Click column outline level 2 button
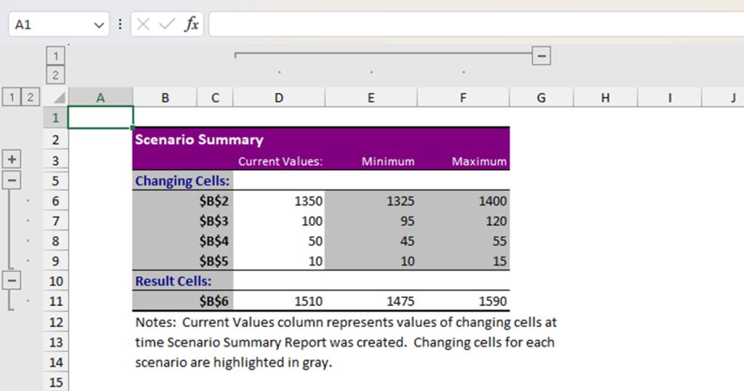Screen dimensions: 744x391 55,75
